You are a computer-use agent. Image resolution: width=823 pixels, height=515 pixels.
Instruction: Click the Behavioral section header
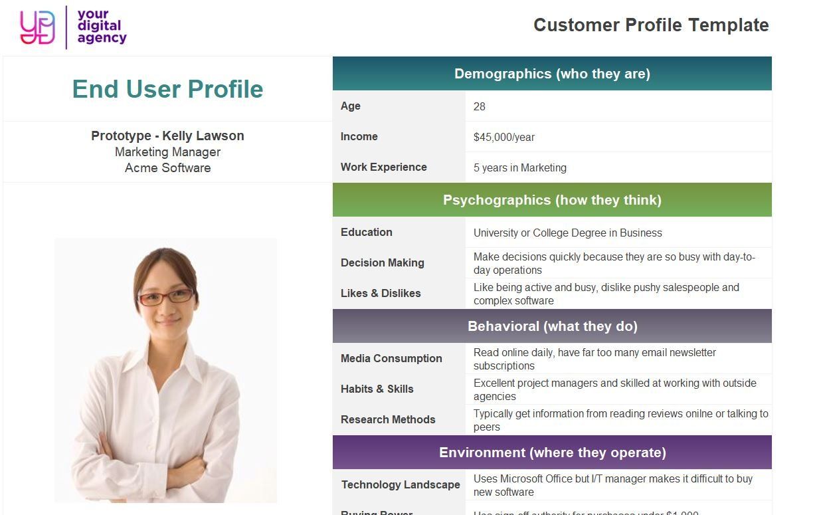(552, 326)
